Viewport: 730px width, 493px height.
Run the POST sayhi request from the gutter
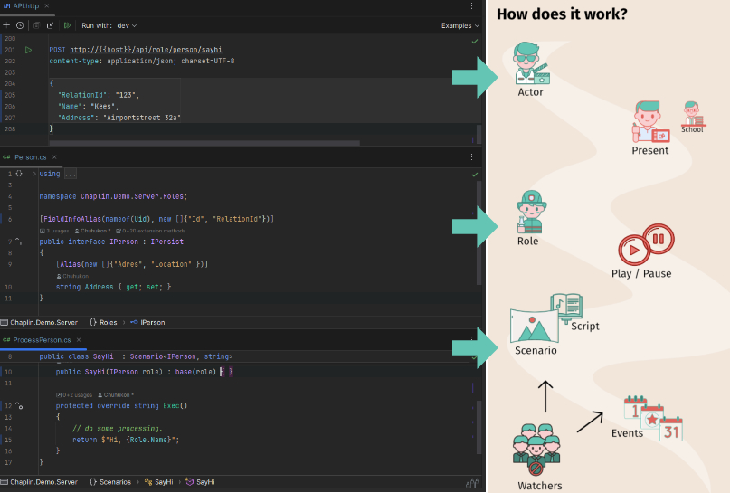coord(29,50)
